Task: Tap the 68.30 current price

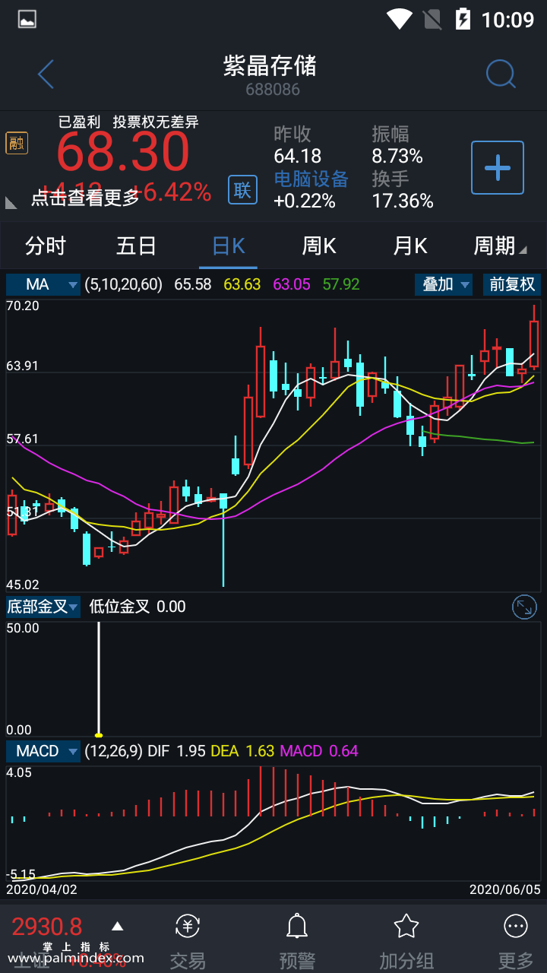Action: [x=123, y=152]
